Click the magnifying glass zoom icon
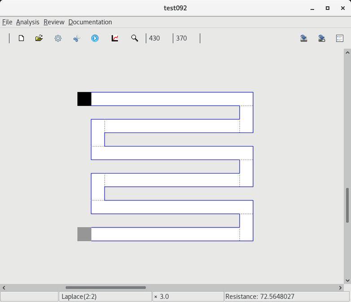This screenshot has width=351, height=302. coord(134,38)
